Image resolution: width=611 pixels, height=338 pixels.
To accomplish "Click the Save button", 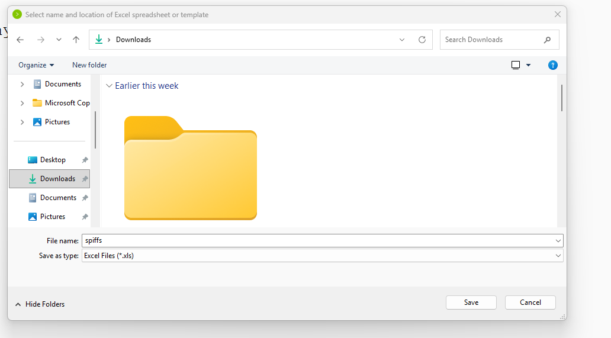I will click(x=471, y=302).
